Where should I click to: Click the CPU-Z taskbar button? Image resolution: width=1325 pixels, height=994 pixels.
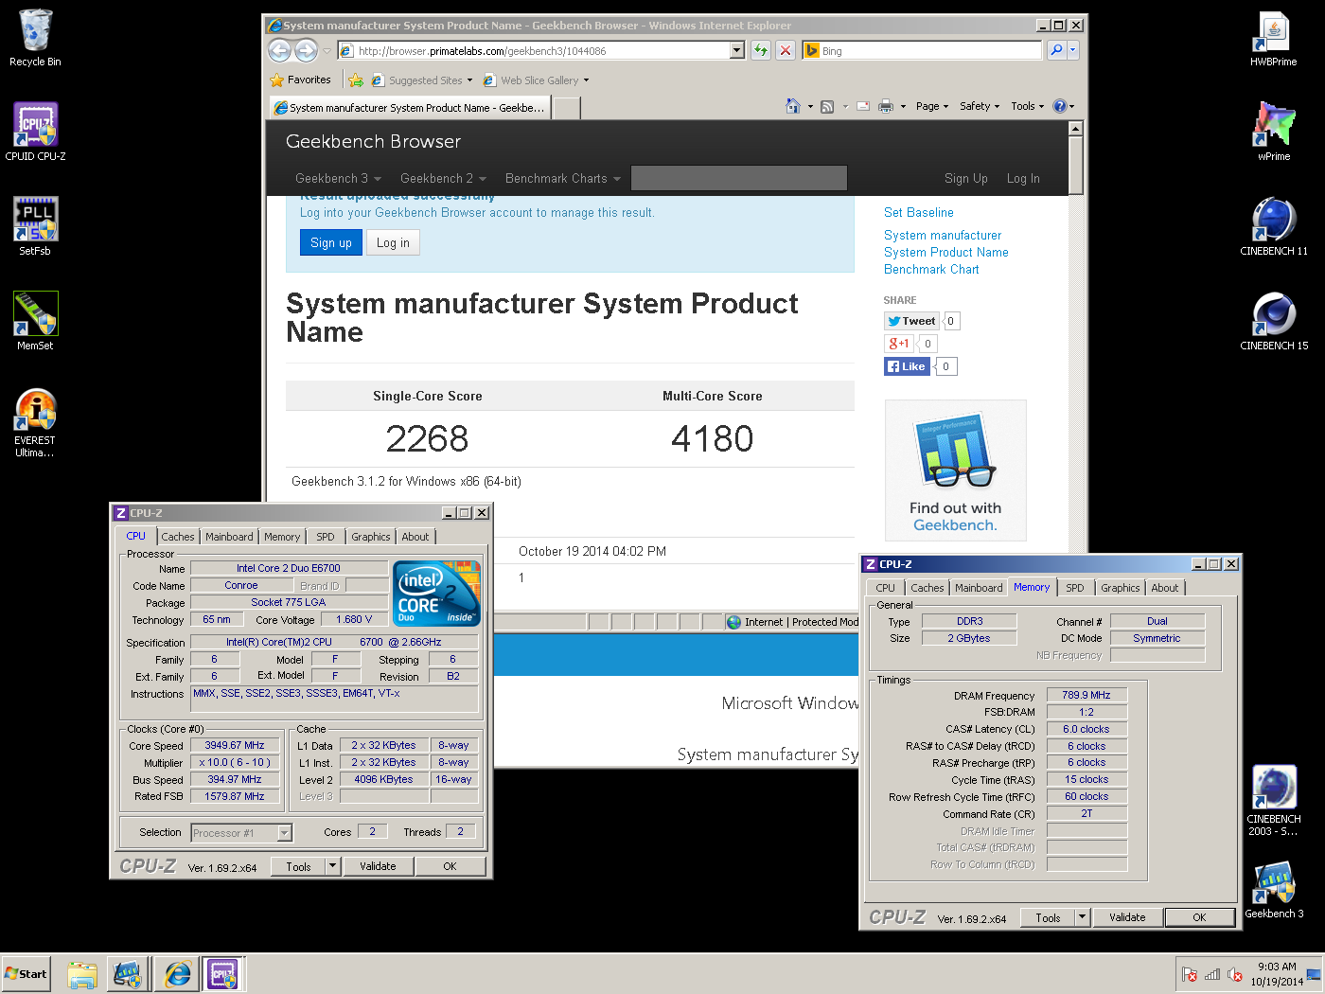click(x=223, y=973)
